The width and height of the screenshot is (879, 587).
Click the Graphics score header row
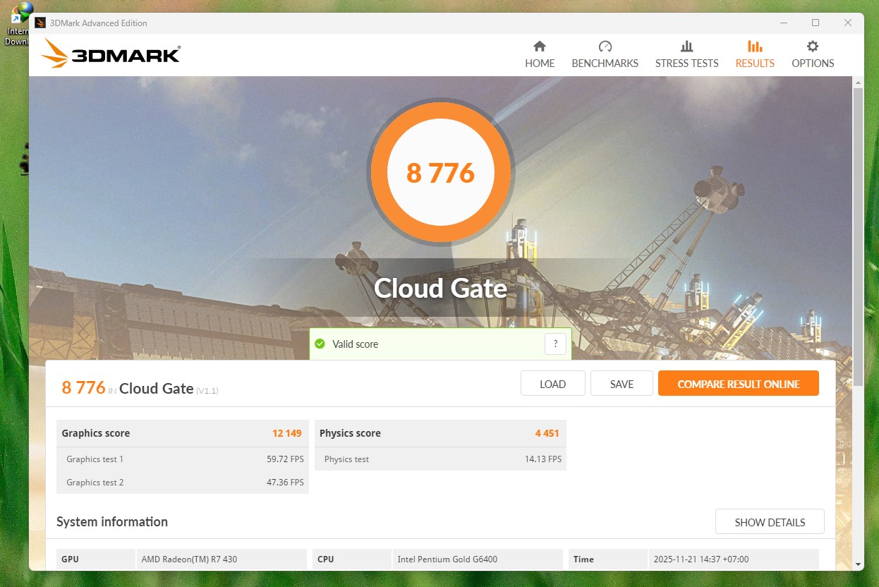(x=182, y=433)
